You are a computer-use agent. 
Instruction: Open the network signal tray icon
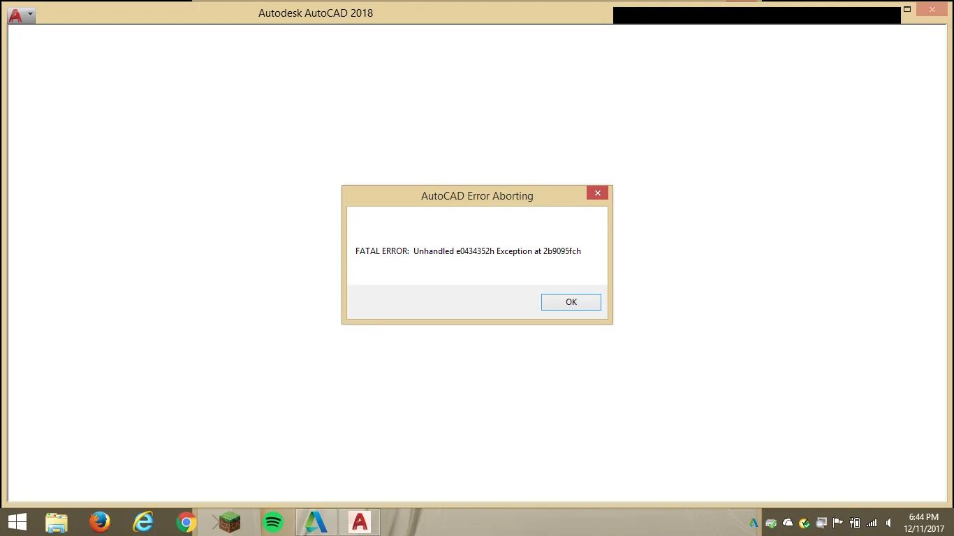coord(872,523)
